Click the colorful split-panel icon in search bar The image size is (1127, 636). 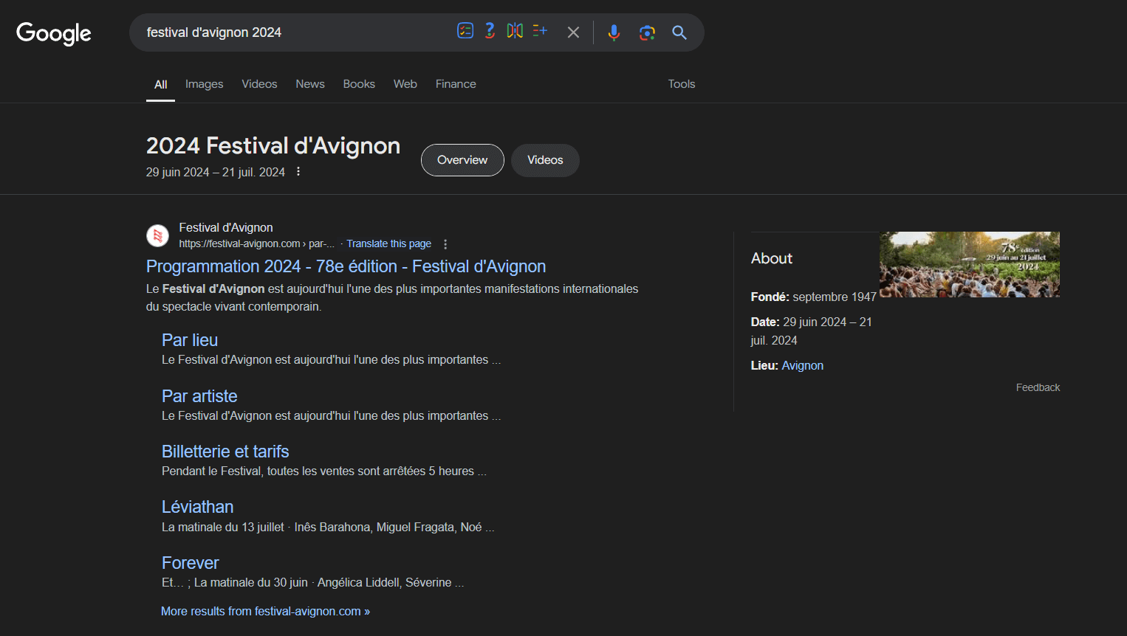[515, 31]
